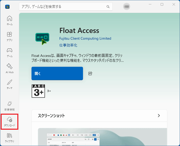Open the 仕事効率化 category link
This screenshot has width=180, height=146.
pos(68,45)
